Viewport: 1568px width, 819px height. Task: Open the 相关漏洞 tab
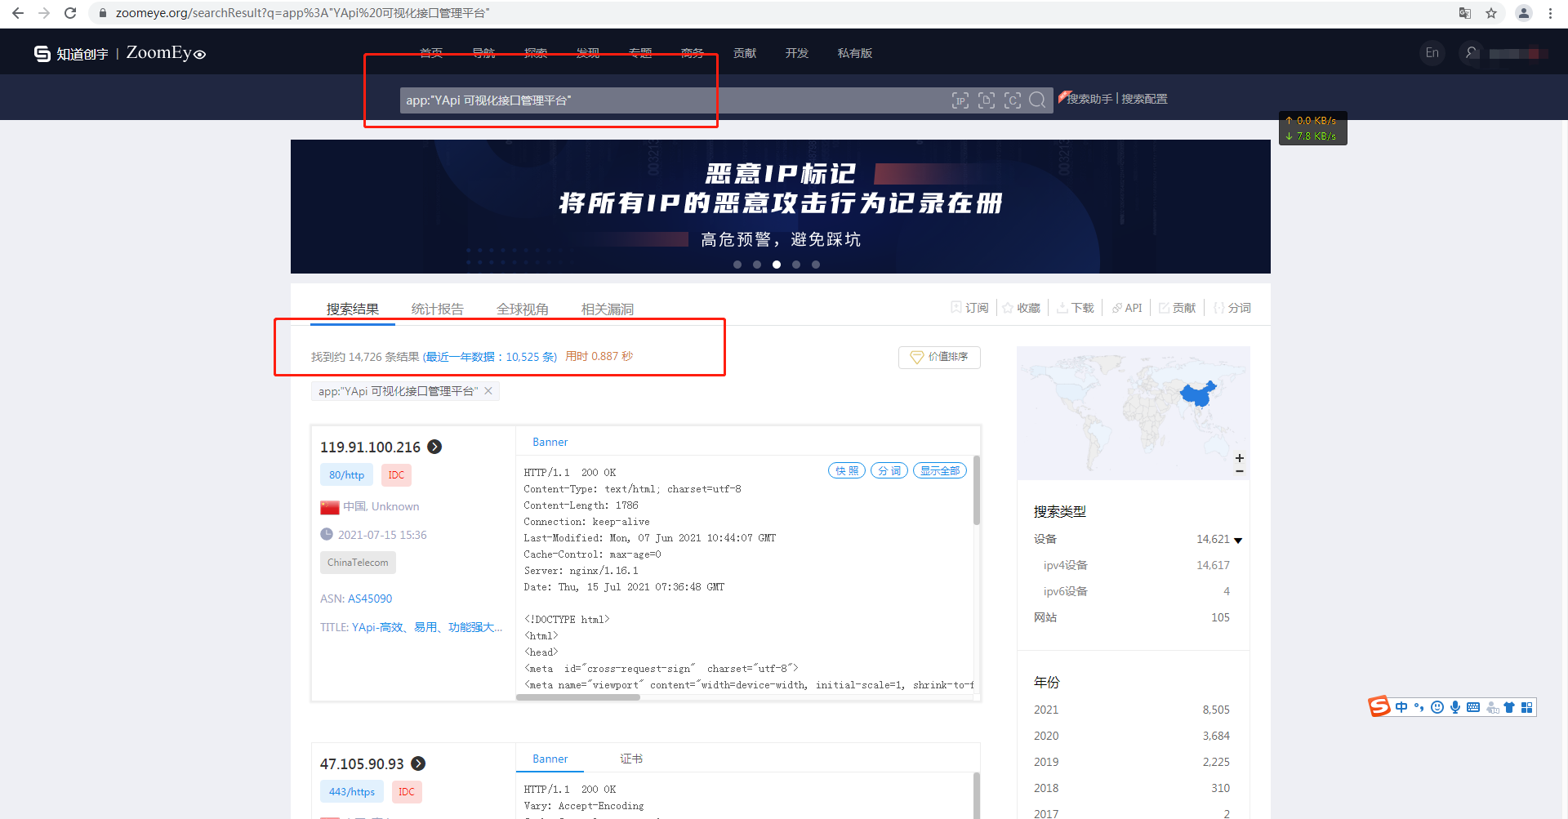click(607, 309)
